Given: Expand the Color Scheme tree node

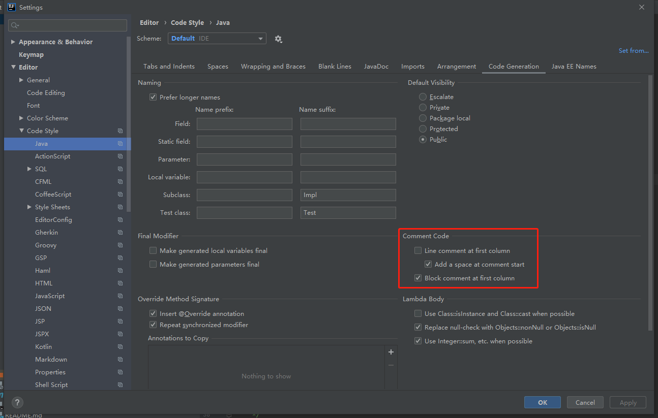Looking at the screenshot, I should tap(21, 118).
